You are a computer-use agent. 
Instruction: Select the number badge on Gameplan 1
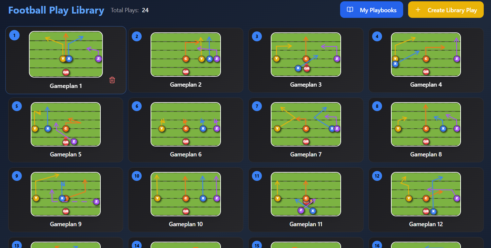point(15,35)
